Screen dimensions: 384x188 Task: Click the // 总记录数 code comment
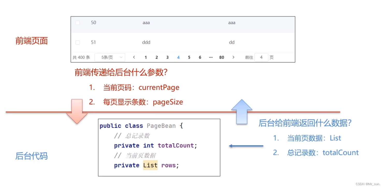pos(132,136)
